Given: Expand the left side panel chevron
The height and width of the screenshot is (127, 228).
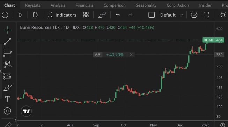Looking at the screenshot, I should [x=1, y=71].
